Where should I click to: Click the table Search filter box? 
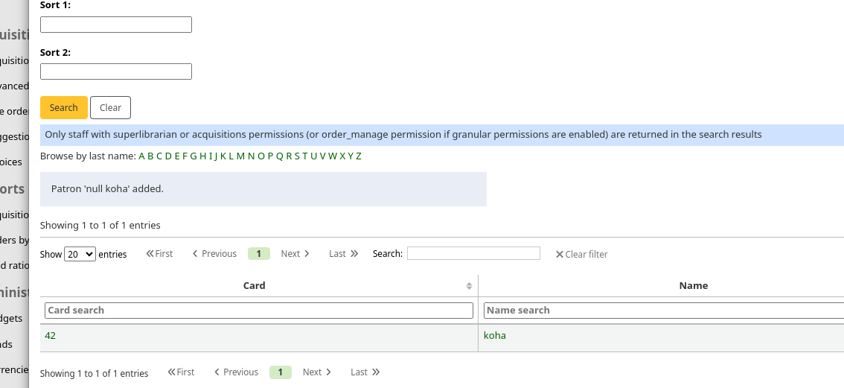click(x=473, y=254)
